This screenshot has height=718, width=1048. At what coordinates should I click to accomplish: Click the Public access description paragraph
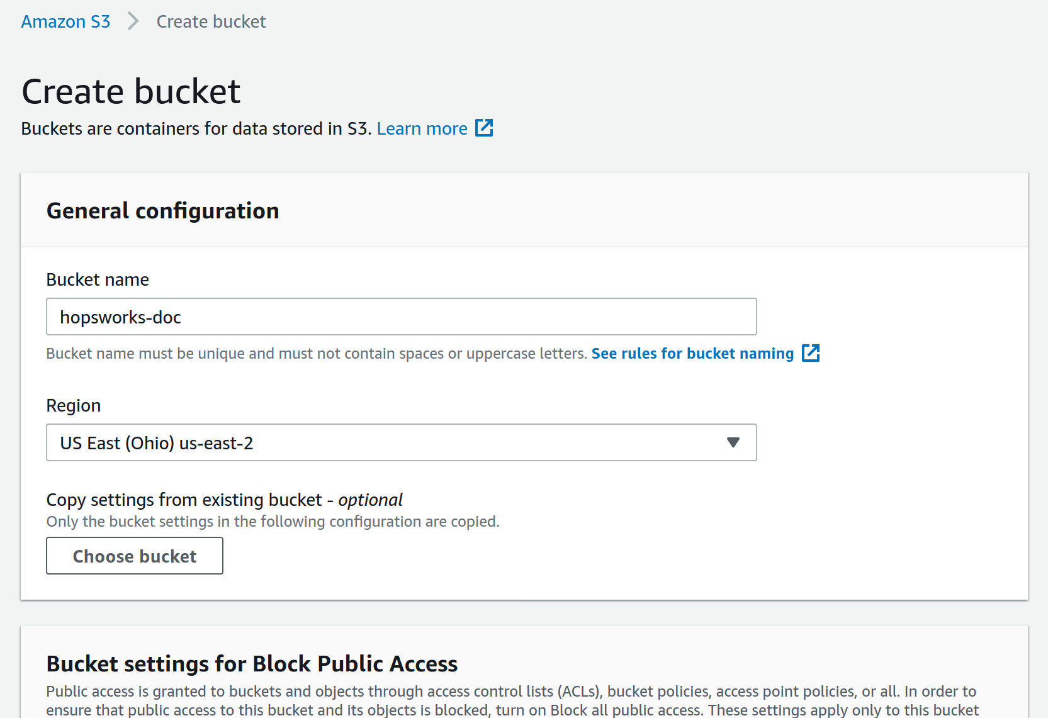511,700
